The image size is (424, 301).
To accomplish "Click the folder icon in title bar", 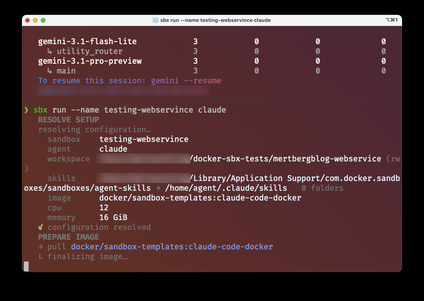I will click(x=156, y=20).
